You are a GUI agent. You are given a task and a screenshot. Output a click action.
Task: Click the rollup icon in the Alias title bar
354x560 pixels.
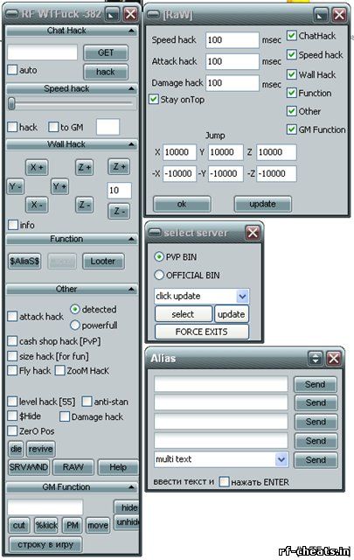tap(316, 358)
